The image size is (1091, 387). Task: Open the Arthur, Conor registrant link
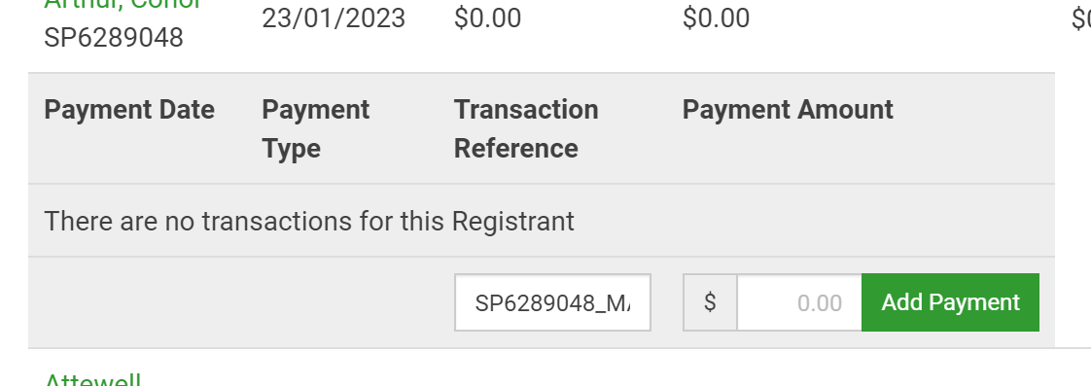click(123, 4)
